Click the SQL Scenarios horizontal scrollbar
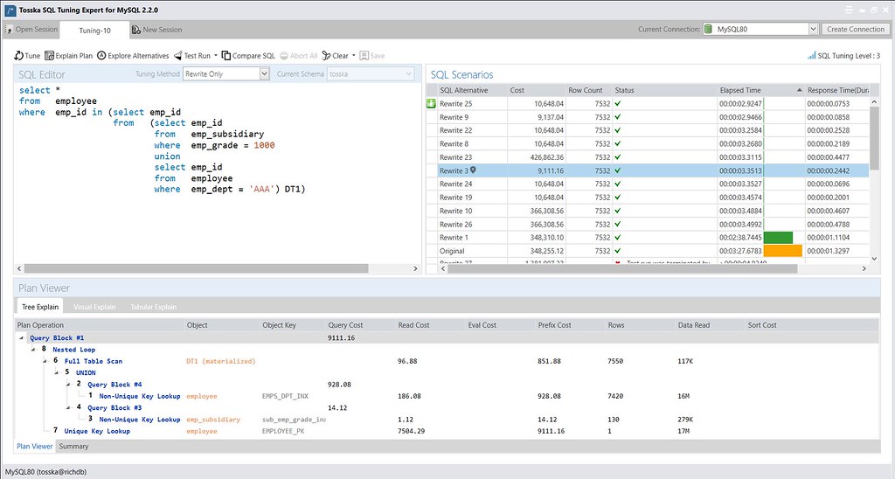895x479 pixels. click(622, 268)
